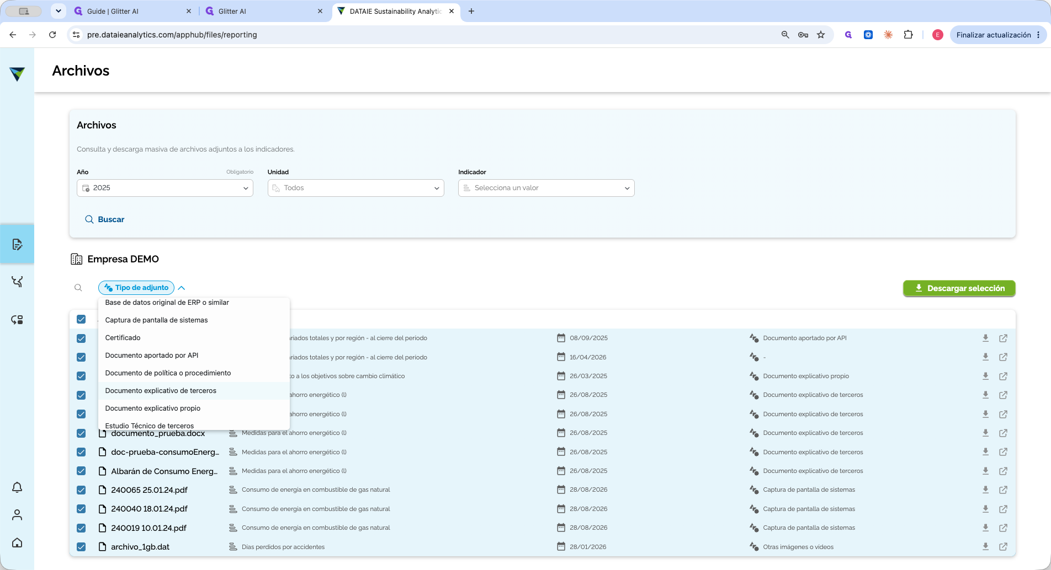Click the Buscar button
This screenshot has height=570, width=1051.
click(105, 219)
